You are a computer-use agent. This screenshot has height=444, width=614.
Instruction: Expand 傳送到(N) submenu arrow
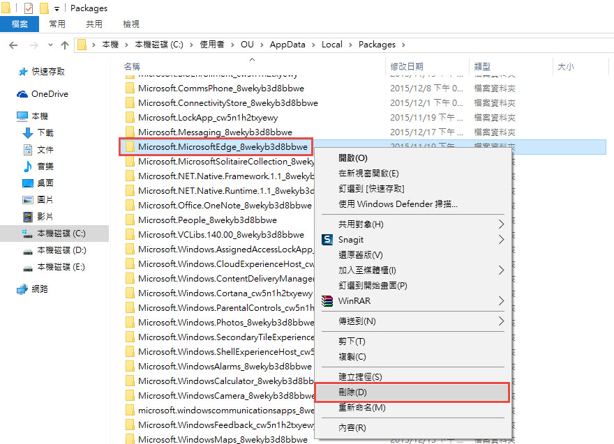[x=501, y=321]
